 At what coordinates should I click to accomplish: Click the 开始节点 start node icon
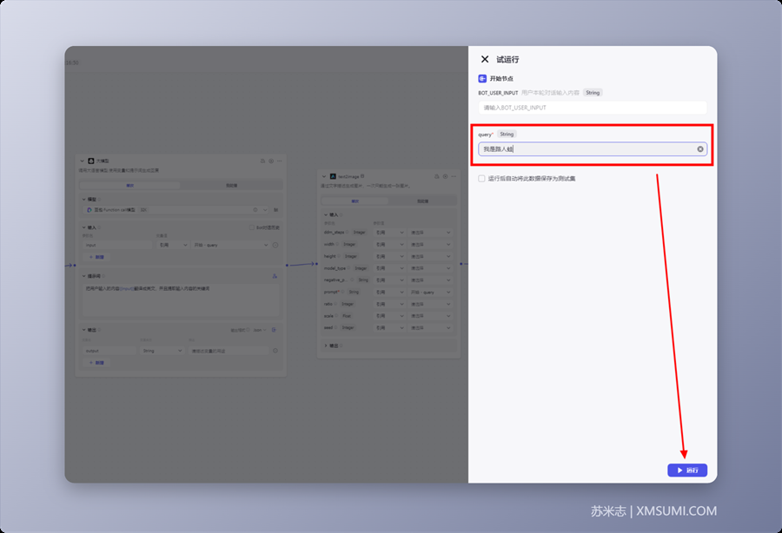482,79
